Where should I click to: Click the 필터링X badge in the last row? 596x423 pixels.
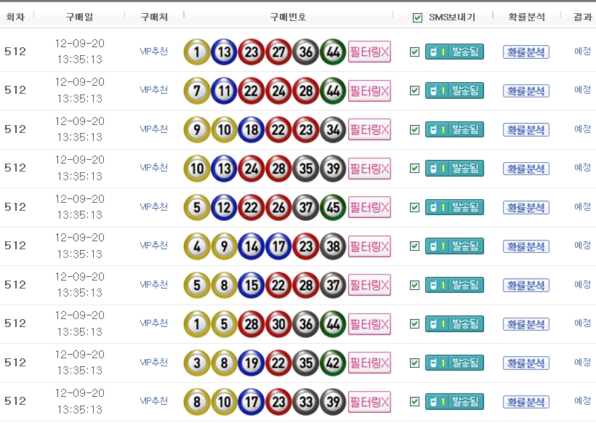pyautogui.click(x=369, y=401)
